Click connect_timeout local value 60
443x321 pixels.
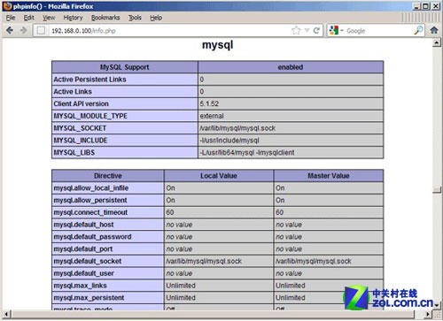coord(170,212)
